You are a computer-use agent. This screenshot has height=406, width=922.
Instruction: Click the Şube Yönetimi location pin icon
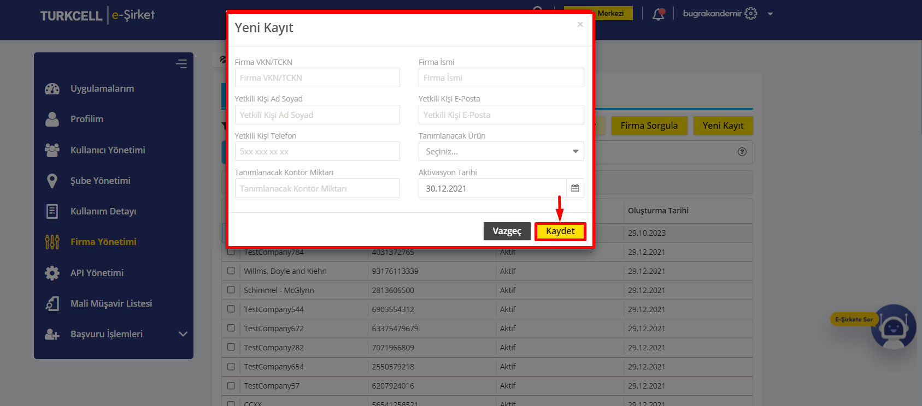(x=52, y=181)
